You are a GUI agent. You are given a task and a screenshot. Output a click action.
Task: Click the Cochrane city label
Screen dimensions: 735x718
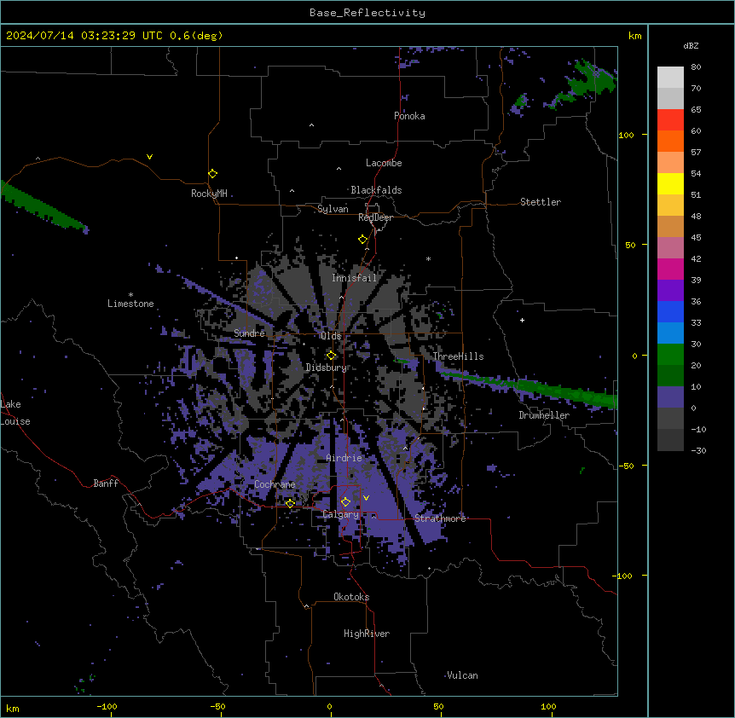click(x=275, y=484)
